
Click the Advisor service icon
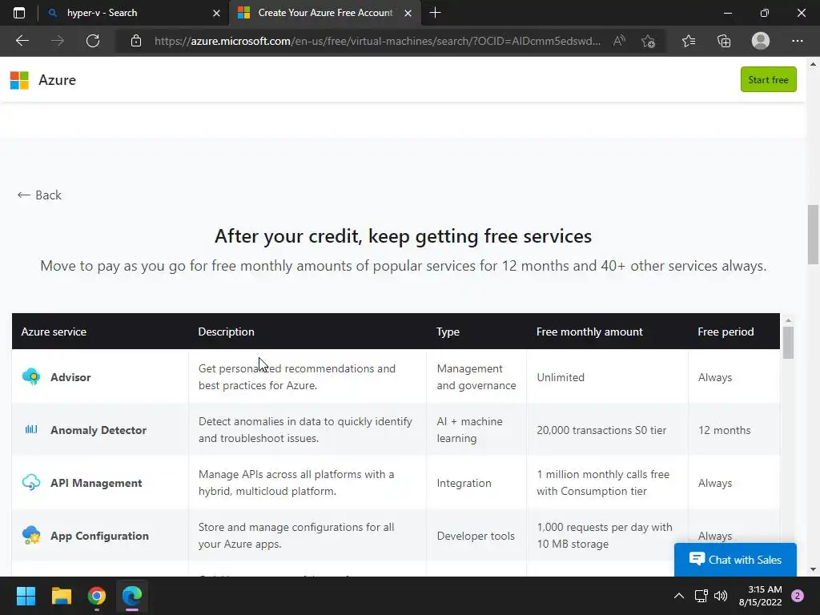pos(31,377)
